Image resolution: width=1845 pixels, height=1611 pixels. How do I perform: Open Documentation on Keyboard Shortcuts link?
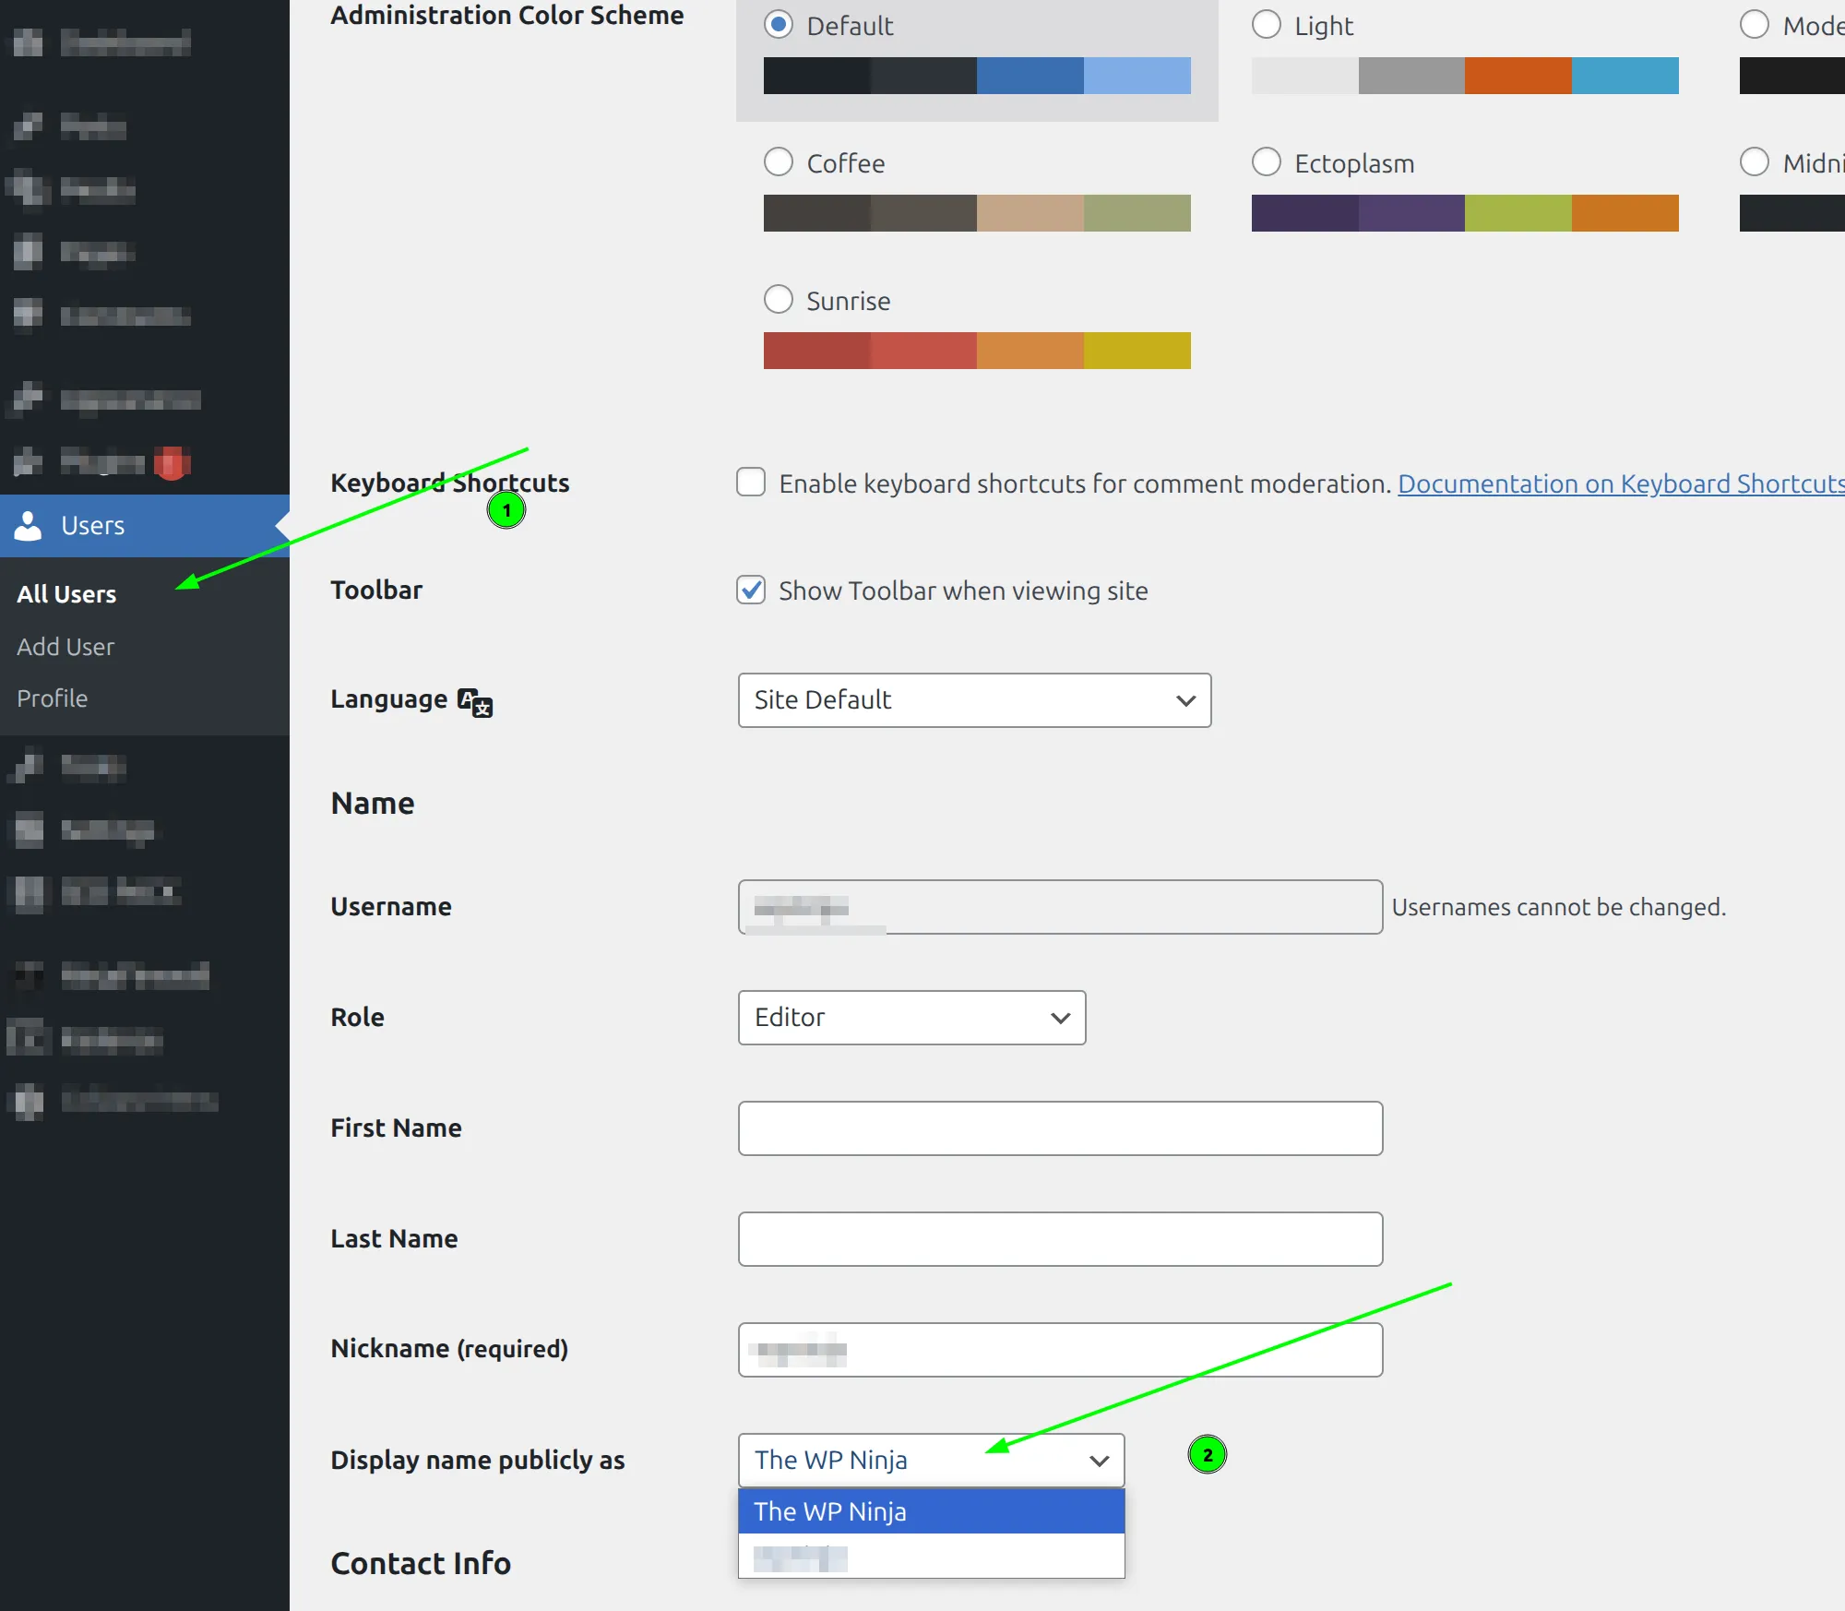point(1620,483)
